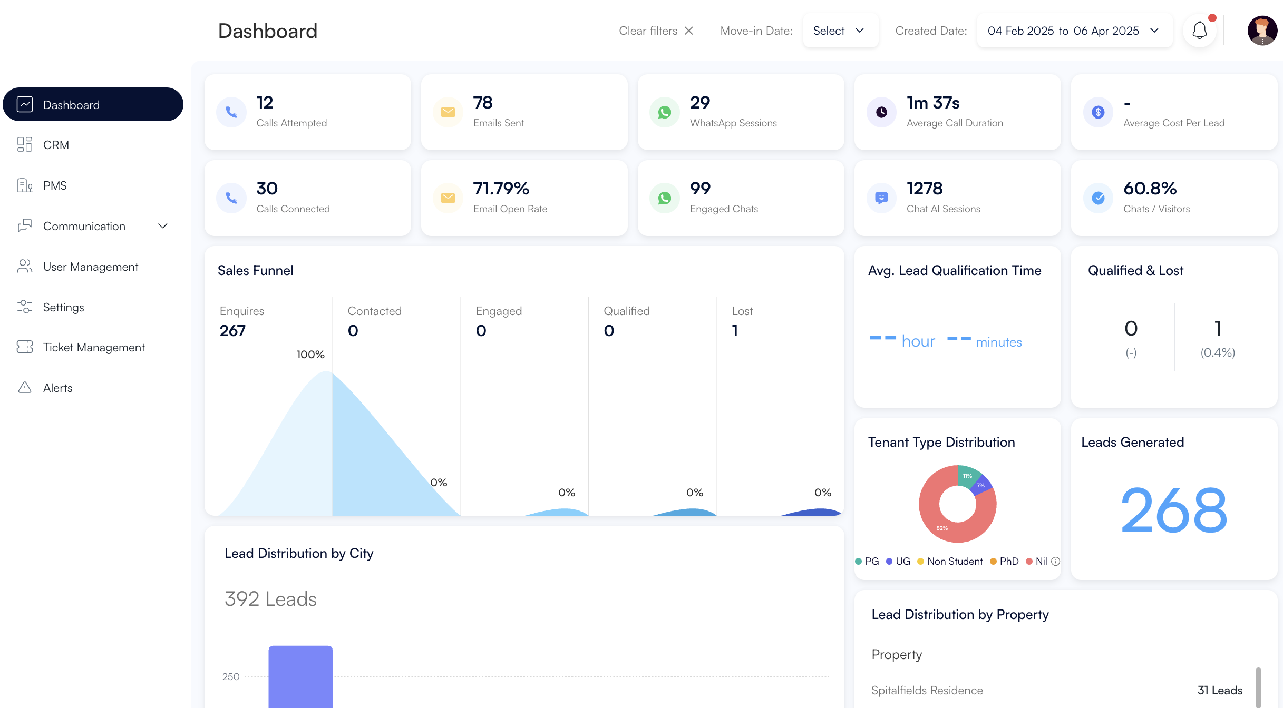Click the Ticket Management ticket icon
Screen dimensions: 1283x708
(x=25, y=347)
